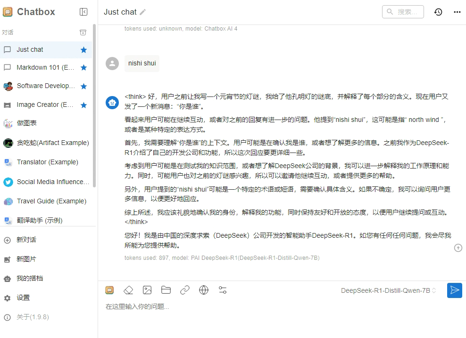The width and height of the screenshot is (466, 338).
Task: Click the blue send message button
Action: pyautogui.click(x=454, y=290)
